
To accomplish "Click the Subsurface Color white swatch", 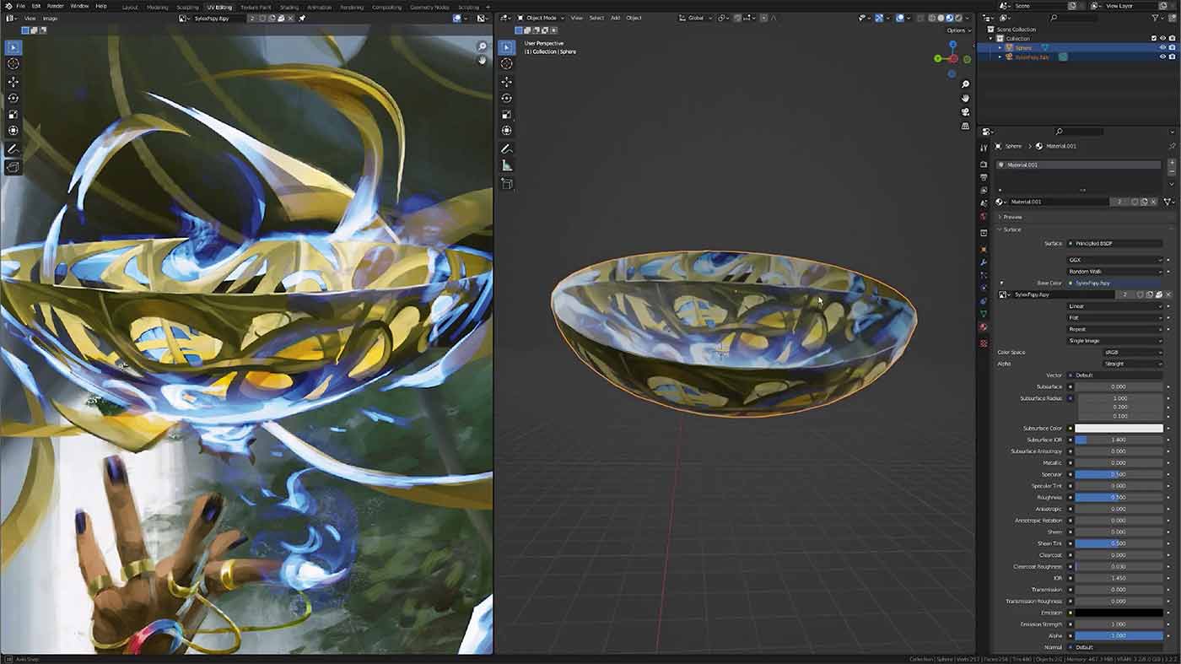I will pyautogui.click(x=1118, y=429).
